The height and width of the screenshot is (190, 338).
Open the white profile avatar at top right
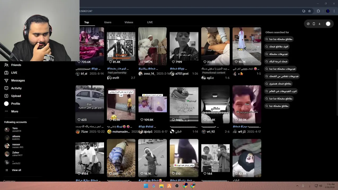pyautogui.click(x=328, y=24)
